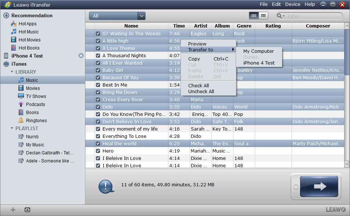Open the Ringtones library category
The width and height of the screenshot is (350, 216).
36,120
